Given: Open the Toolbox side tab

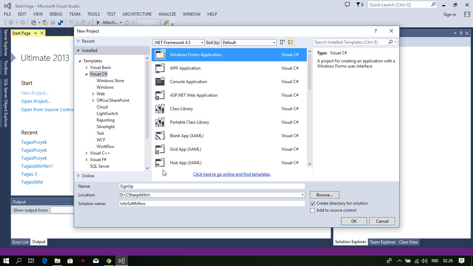Looking at the screenshot, I should [x=6, y=68].
